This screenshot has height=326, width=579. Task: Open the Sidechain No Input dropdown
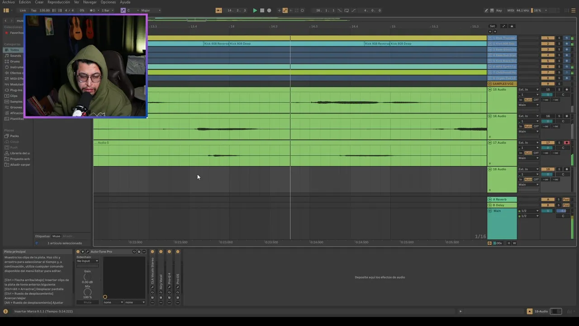coord(87,261)
